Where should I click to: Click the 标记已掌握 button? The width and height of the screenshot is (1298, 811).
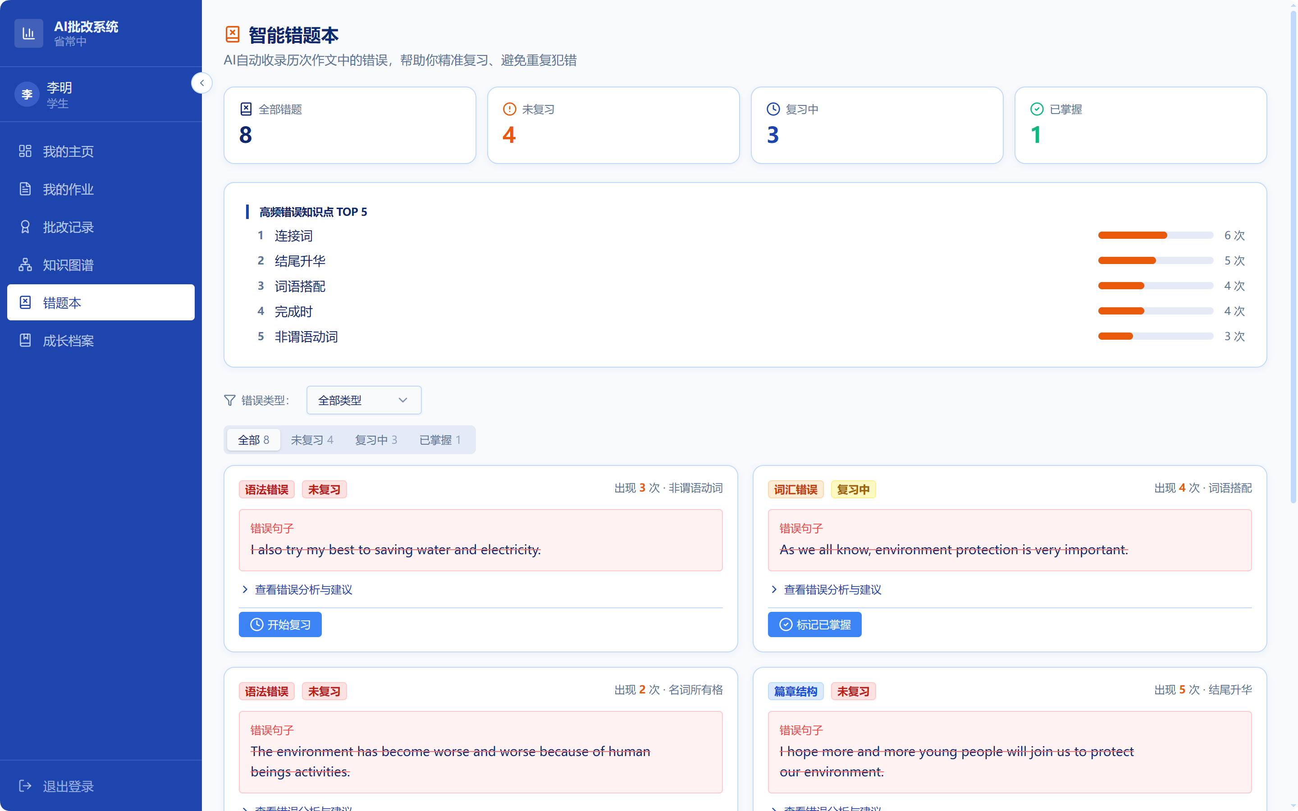(815, 624)
